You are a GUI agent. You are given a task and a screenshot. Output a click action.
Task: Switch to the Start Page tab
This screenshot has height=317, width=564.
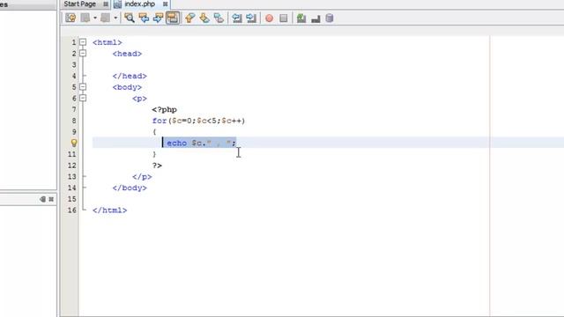80,4
